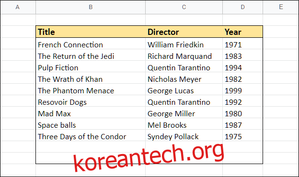Select the Mel Brooks cell

(x=184, y=125)
